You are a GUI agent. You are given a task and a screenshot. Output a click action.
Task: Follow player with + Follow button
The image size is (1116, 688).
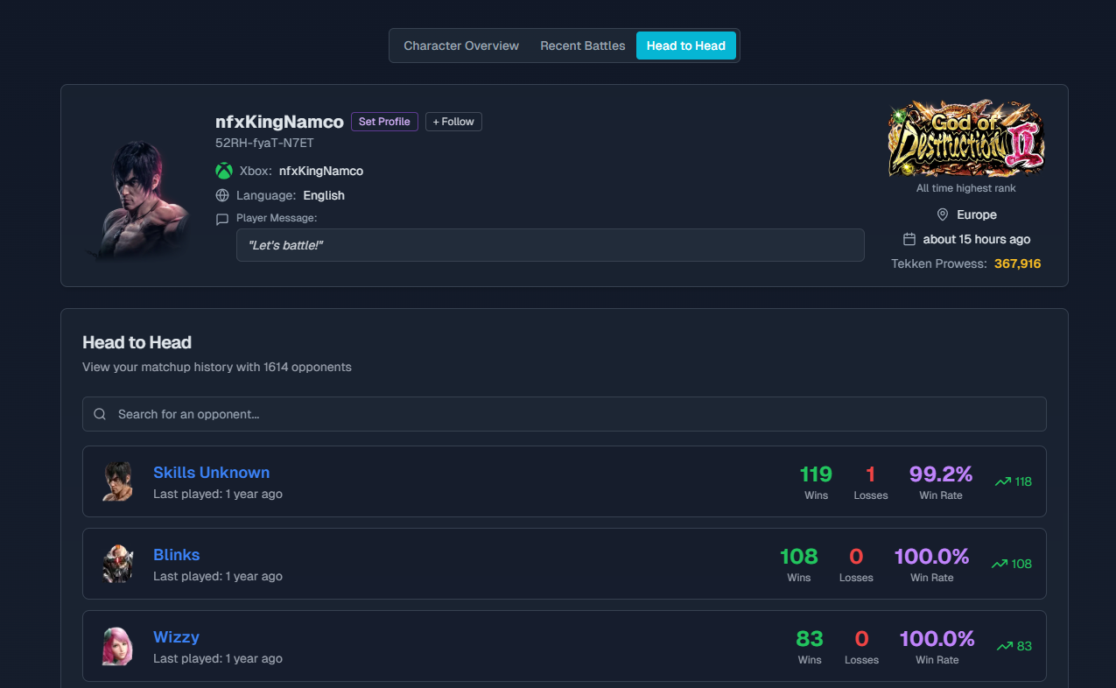tap(453, 122)
